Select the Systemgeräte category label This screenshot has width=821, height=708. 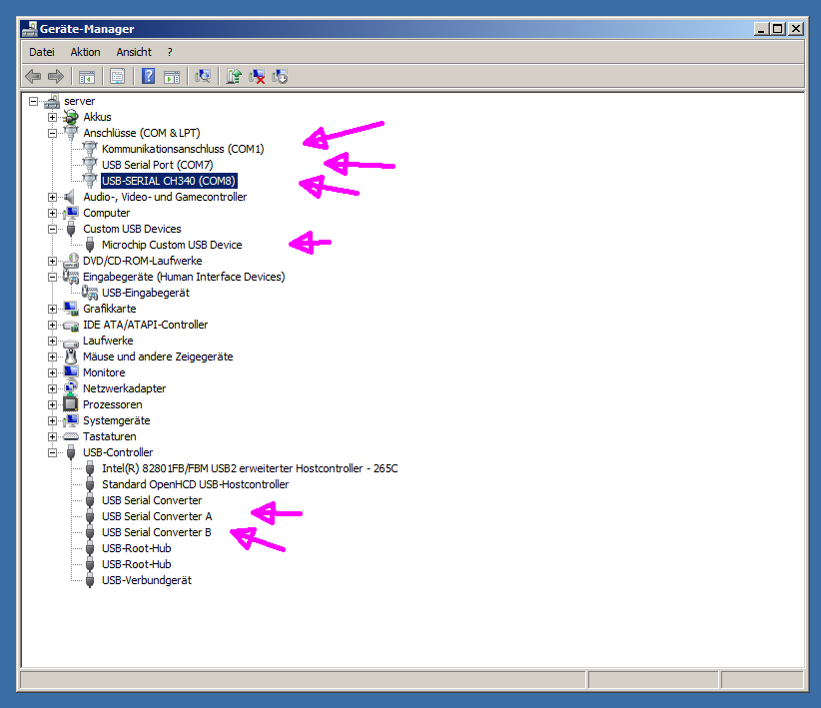pyautogui.click(x=116, y=420)
